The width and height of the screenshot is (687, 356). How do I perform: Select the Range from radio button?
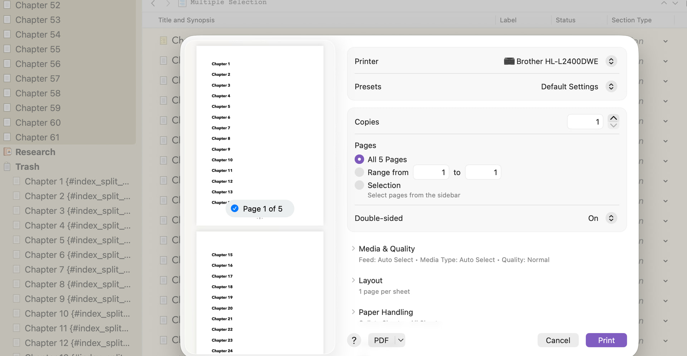359,172
